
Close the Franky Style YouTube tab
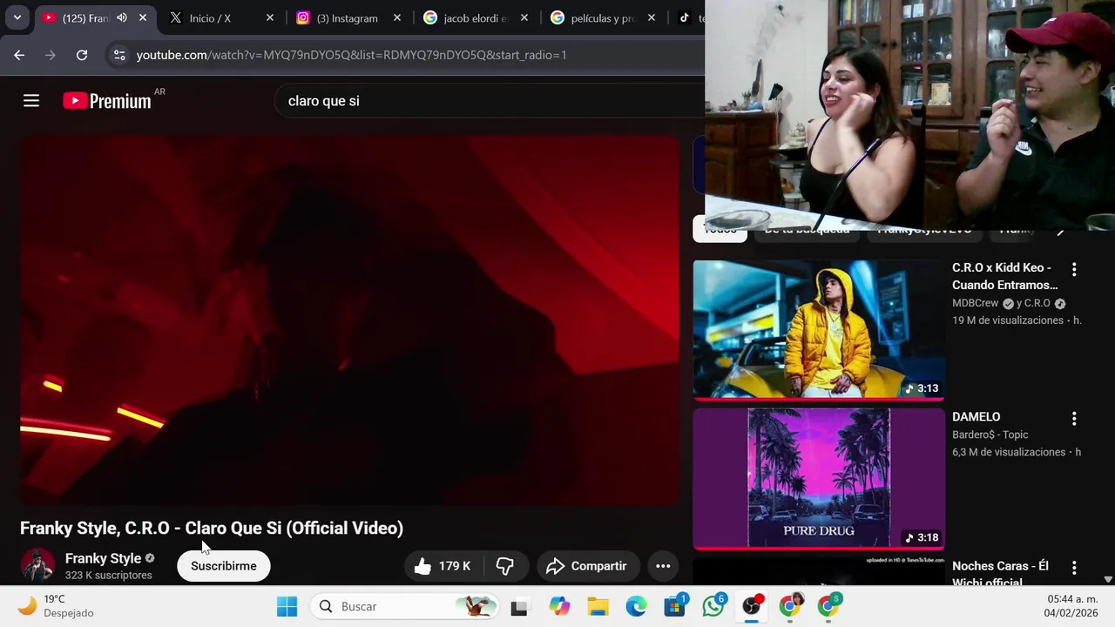[x=143, y=17]
